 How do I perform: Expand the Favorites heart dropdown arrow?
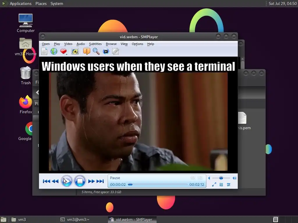pyautogui.click(x=67, y=54)
